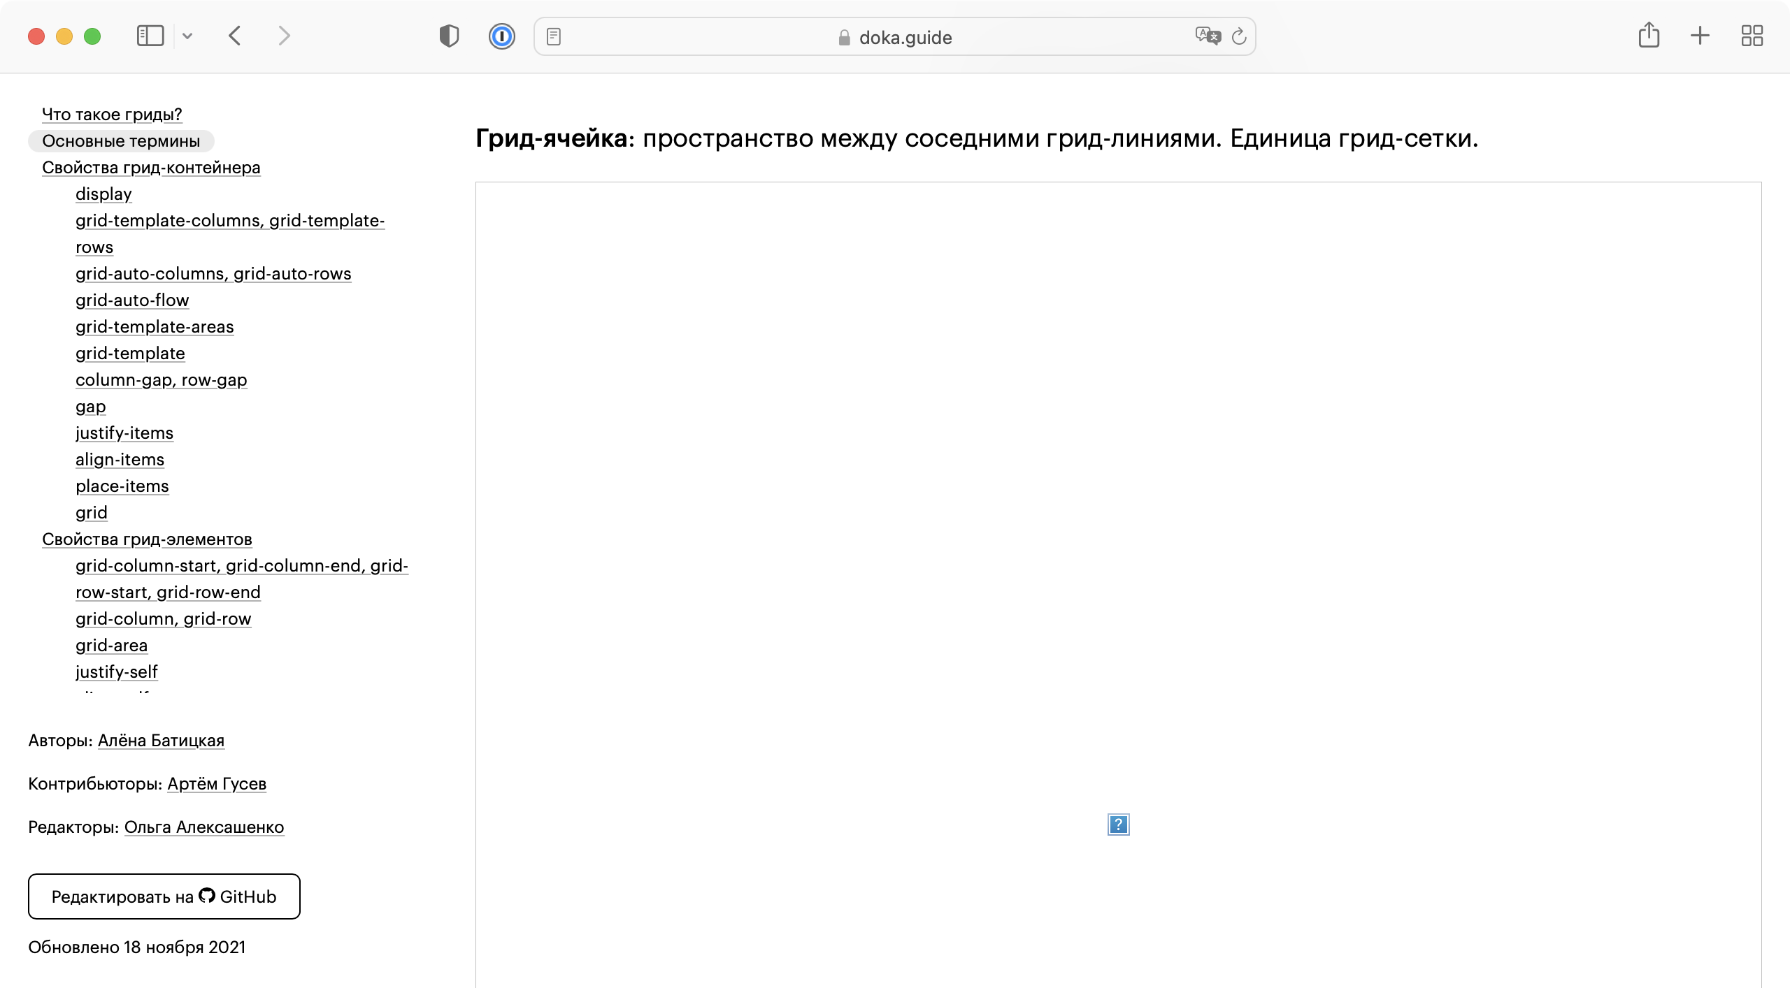Go back using the back arrow

(x=234, y=36)
